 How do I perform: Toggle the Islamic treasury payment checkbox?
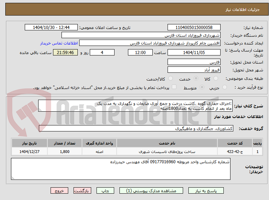(x=174, y=87)
